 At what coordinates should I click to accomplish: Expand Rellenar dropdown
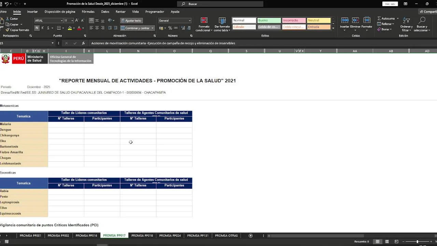pos(393,24)
